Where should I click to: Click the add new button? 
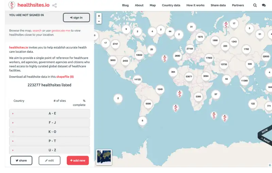78,160
